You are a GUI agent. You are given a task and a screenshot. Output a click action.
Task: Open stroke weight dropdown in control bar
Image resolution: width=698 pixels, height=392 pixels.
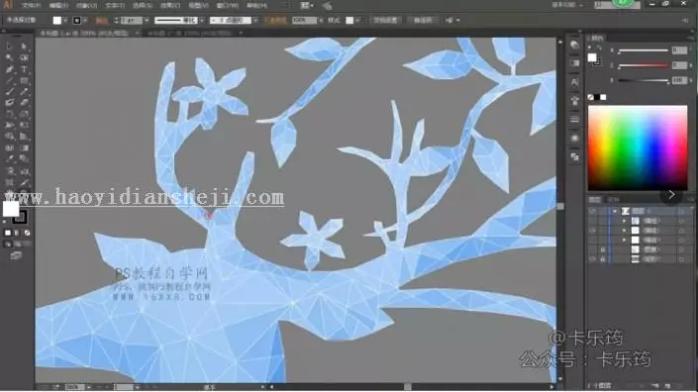point(147,21)
